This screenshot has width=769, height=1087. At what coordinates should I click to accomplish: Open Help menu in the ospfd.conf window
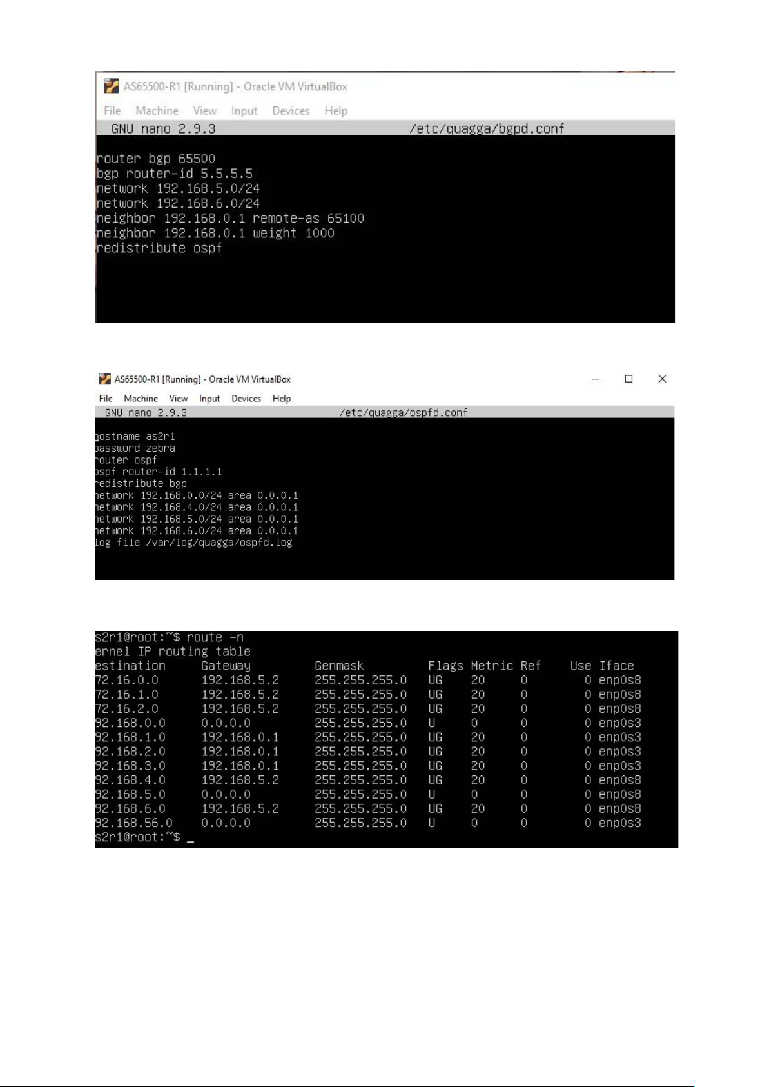click(x=282, y=398)
